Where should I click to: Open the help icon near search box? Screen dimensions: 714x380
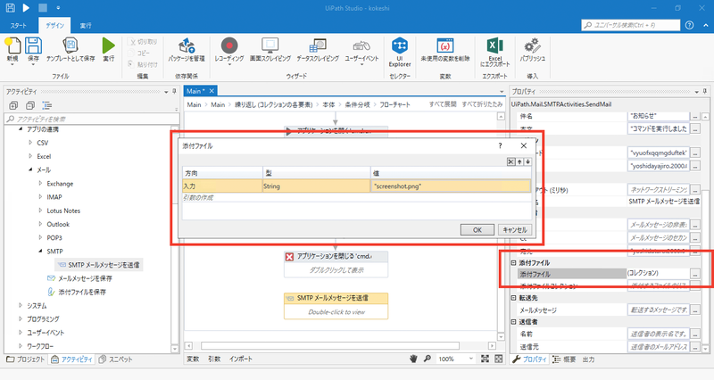coord(689,25)
